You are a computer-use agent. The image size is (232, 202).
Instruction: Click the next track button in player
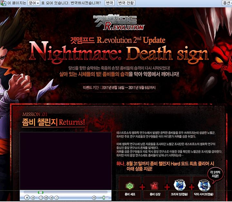(x=56, y=198)
